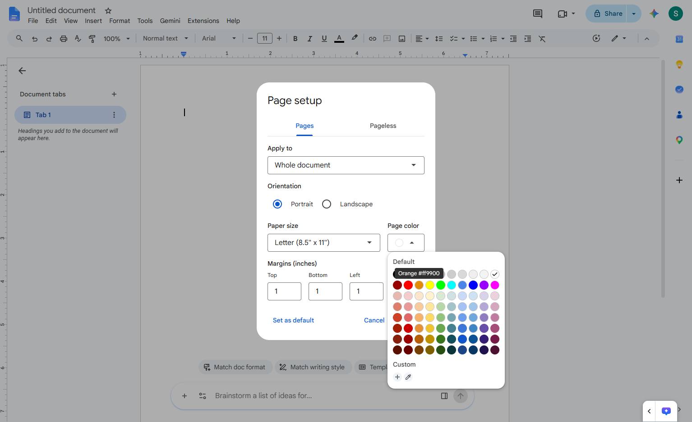This screenshot has height=422, width=692.
Task: Open the Apply to Whole document dropdown
Action: 346,165
